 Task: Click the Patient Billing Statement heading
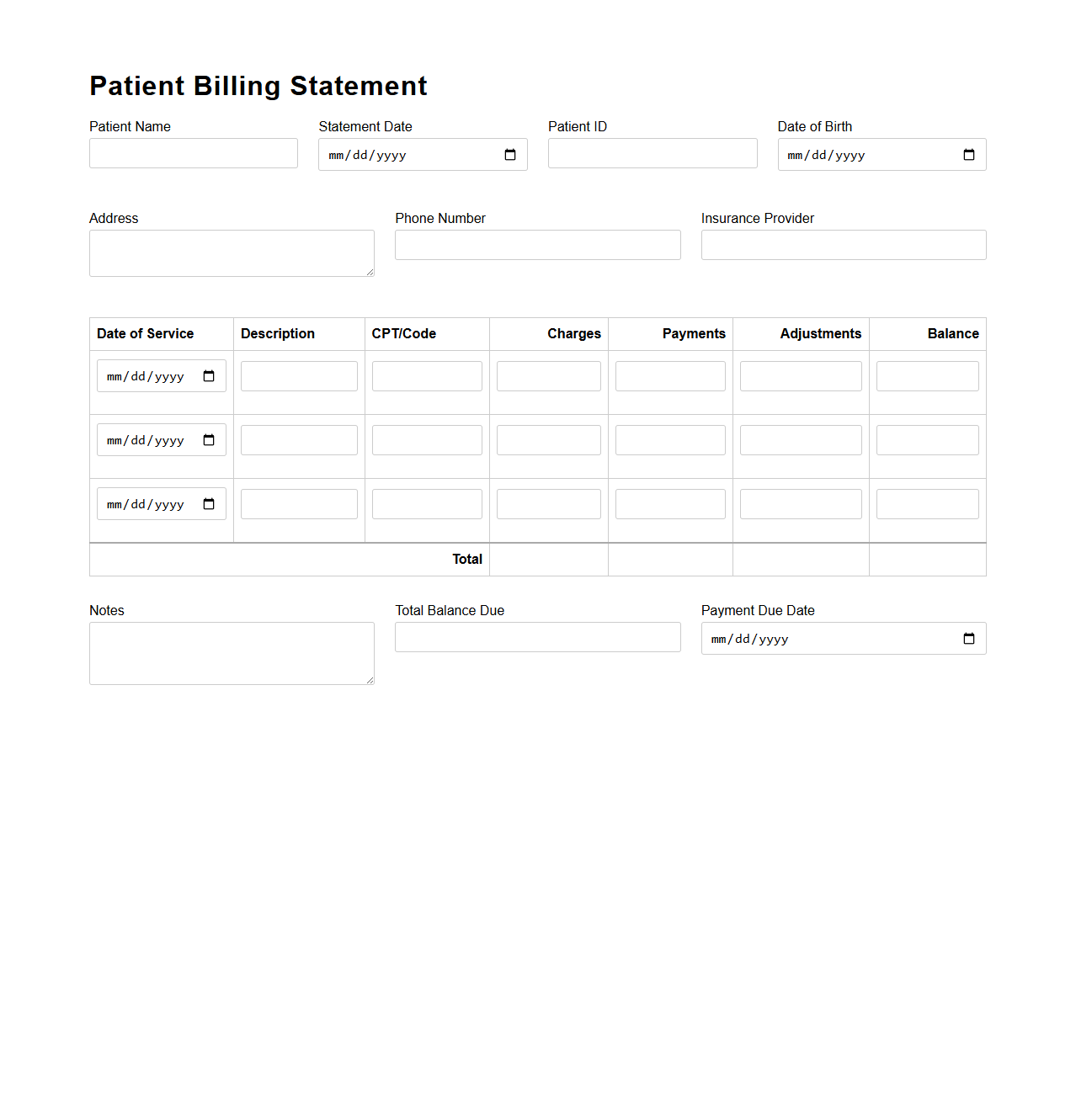pyautogui.click(x=258, y=85)
